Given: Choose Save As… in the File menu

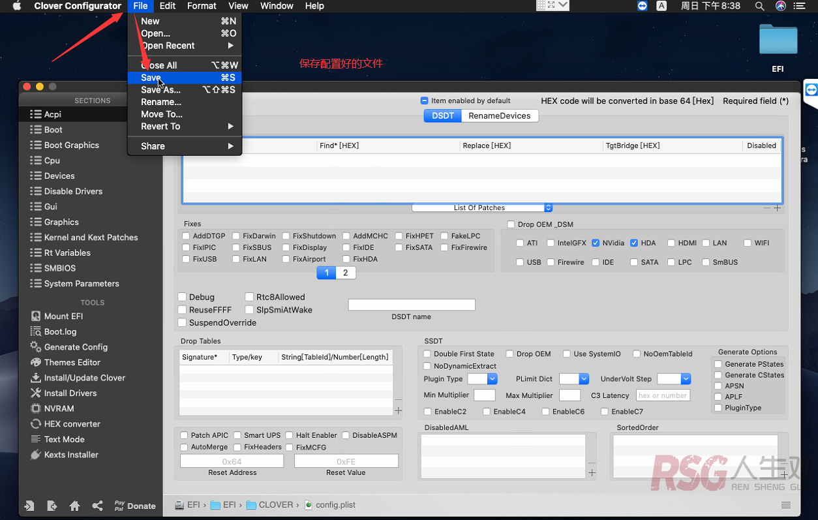Looking at the screenshot, I should pos(185,90).
